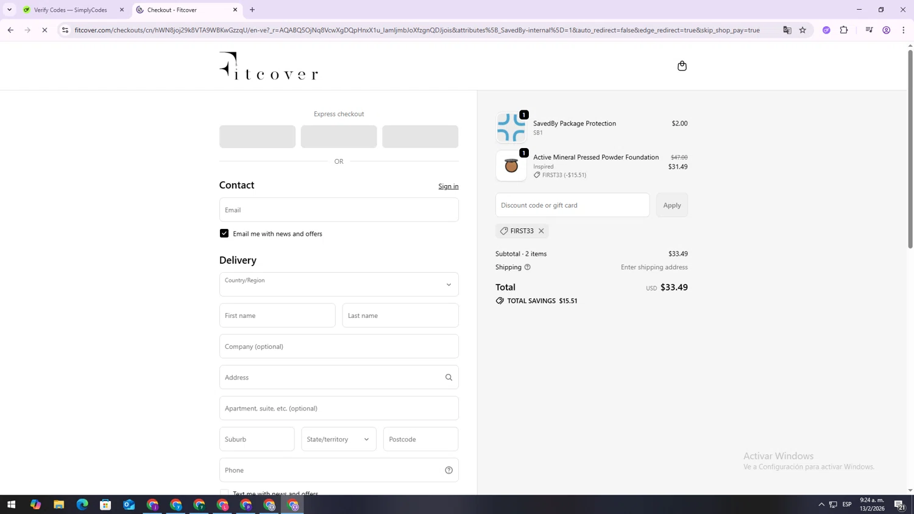Click the middle express checkout button
This screenshot has height=514, width=914.
(x=339, y=136)
